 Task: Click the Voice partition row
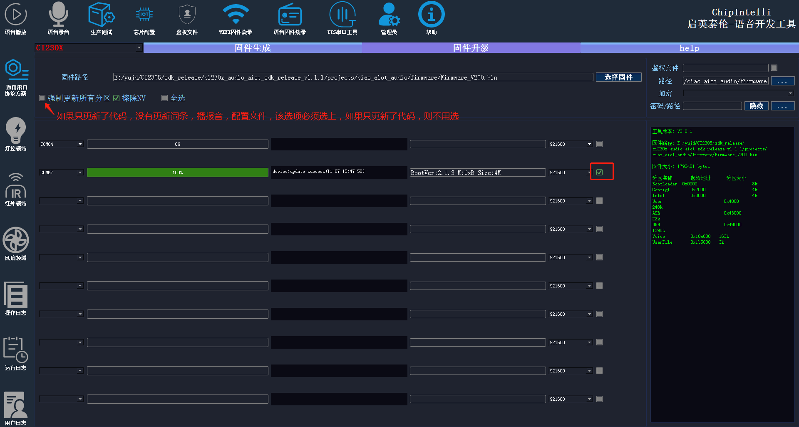[x=691, y=236]
